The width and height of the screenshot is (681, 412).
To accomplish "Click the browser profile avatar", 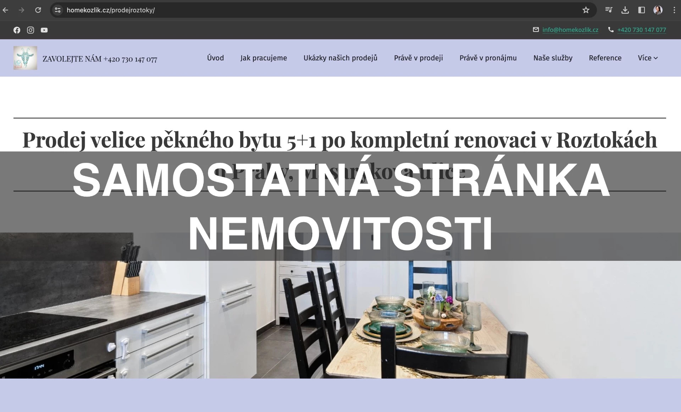I will point(658,10).
